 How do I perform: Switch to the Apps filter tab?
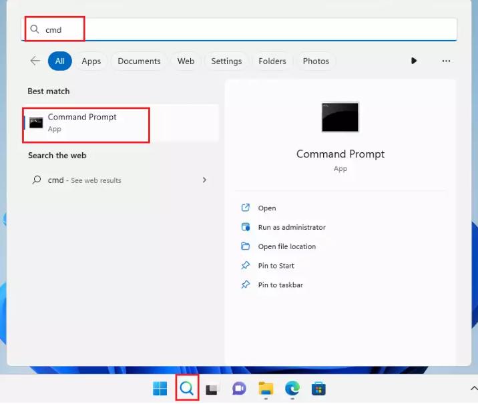pos(91,61)
